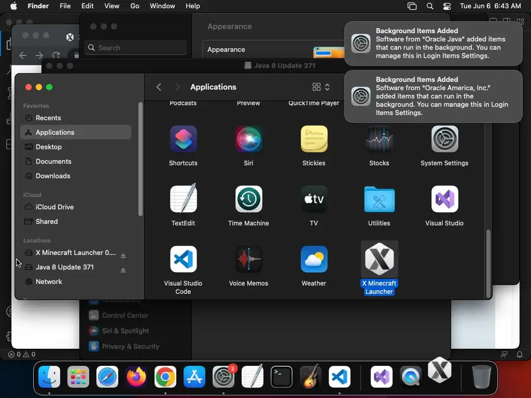This screenshot has height=398, width=531.
Task: Open GarageBand from the Dock
Action: 311,376
